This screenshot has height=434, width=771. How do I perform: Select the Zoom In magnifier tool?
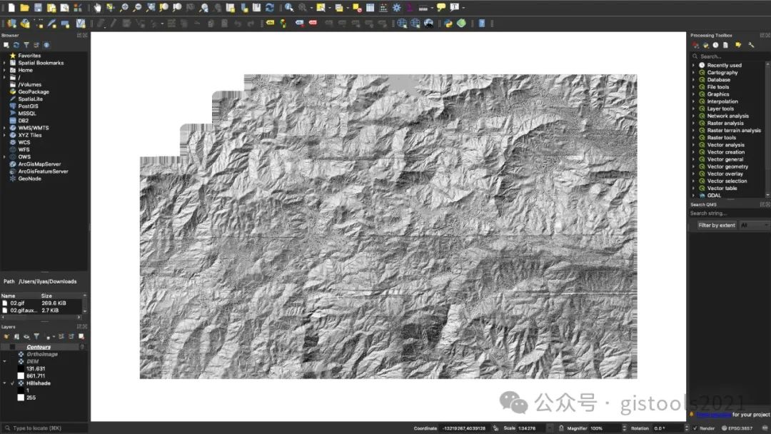(124, 7)
